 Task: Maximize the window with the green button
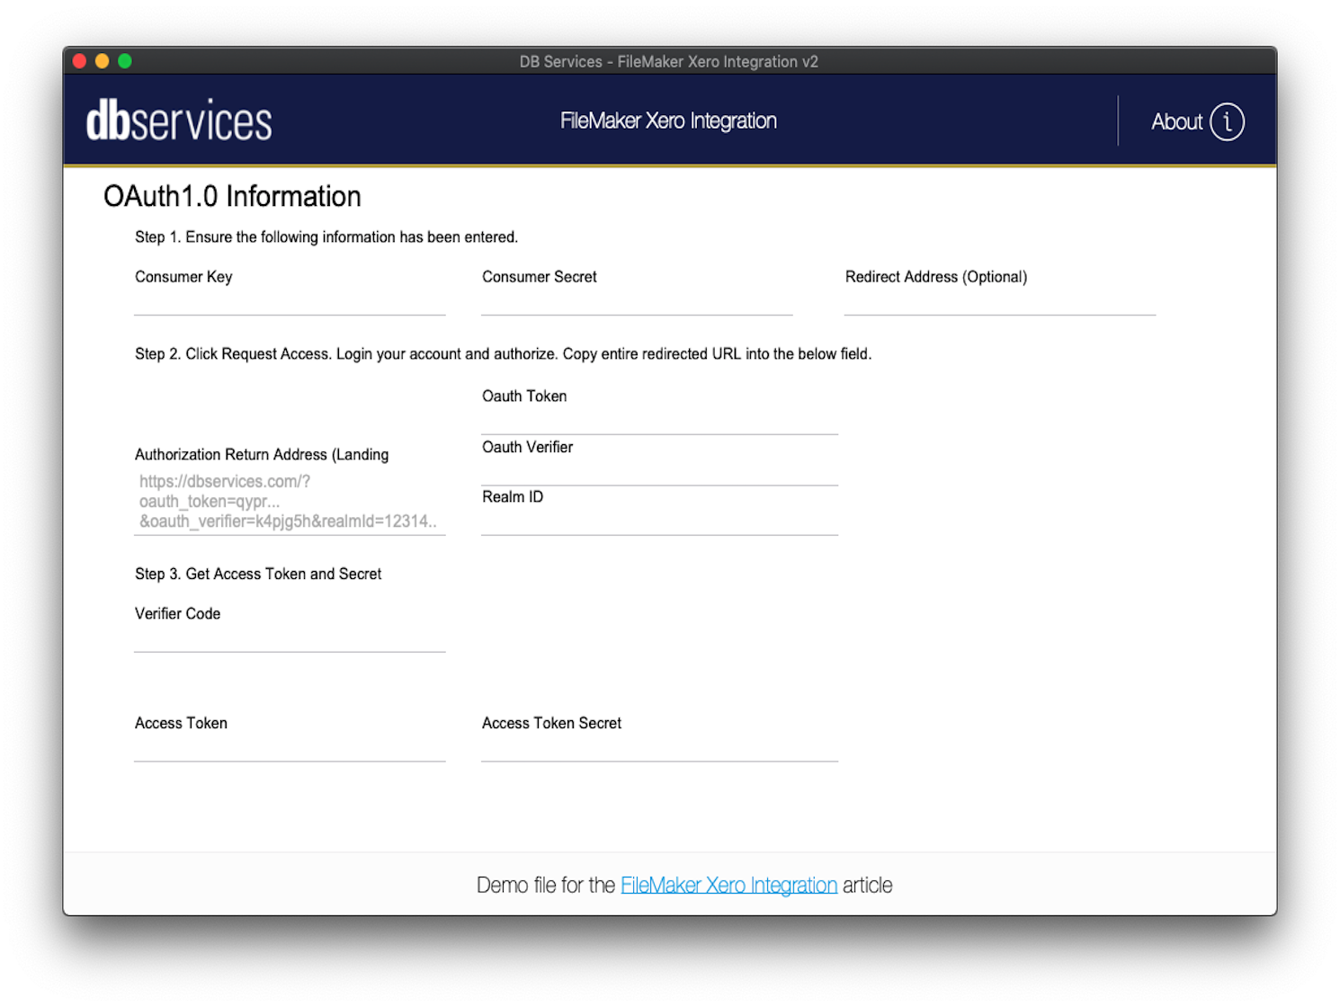pyautogui.click(x=125, y=61)
